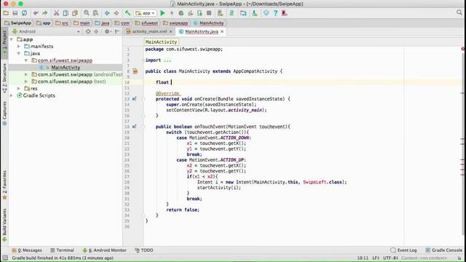Screen dimensions: 466x262
Task: Open the Terminal tool window
Action: click(62, 250)
